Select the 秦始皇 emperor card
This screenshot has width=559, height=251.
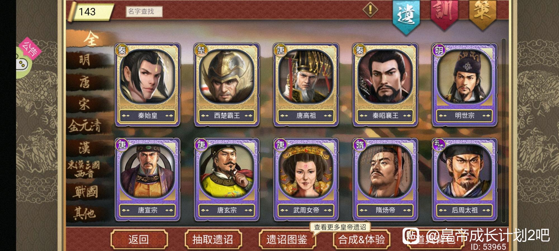pyautogui.click(x=147, y=85)
